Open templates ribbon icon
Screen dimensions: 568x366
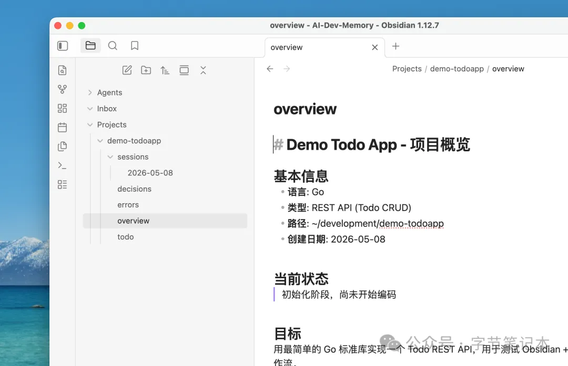click(x=62, y=146)
